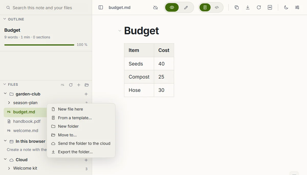This screenshot has height=175, width=307.
Task: Focus the search this note field
Action: tap(46, 8)
